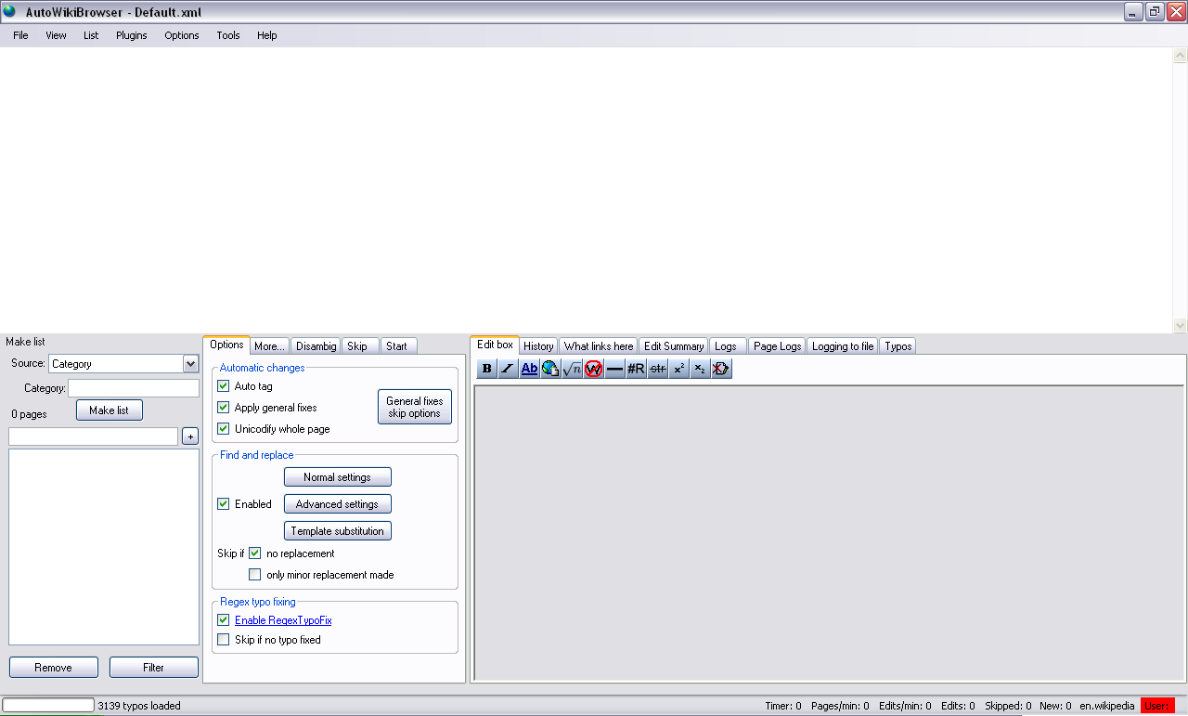
Task: Select the Edit box tab
Action: click(x=495, y=345)
